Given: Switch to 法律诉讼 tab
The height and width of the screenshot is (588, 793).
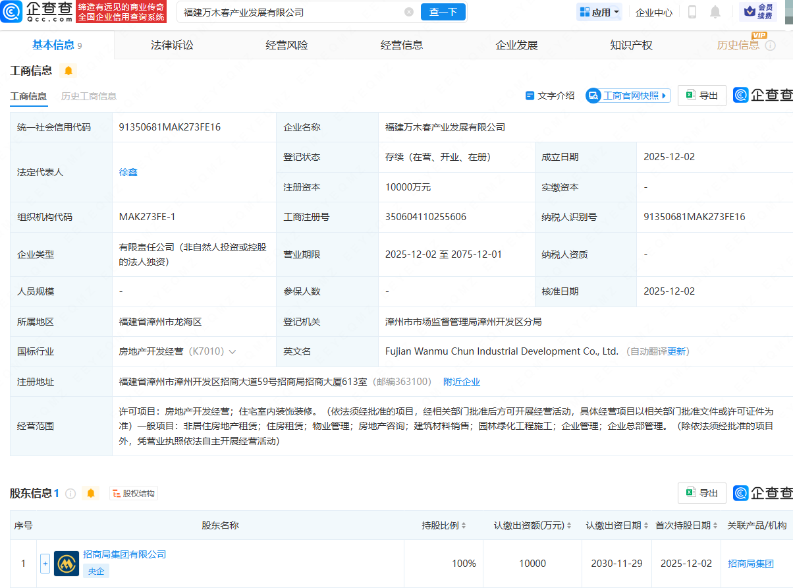Looking at the screenshot, I should pyautogui.click(x=172, y=45).
